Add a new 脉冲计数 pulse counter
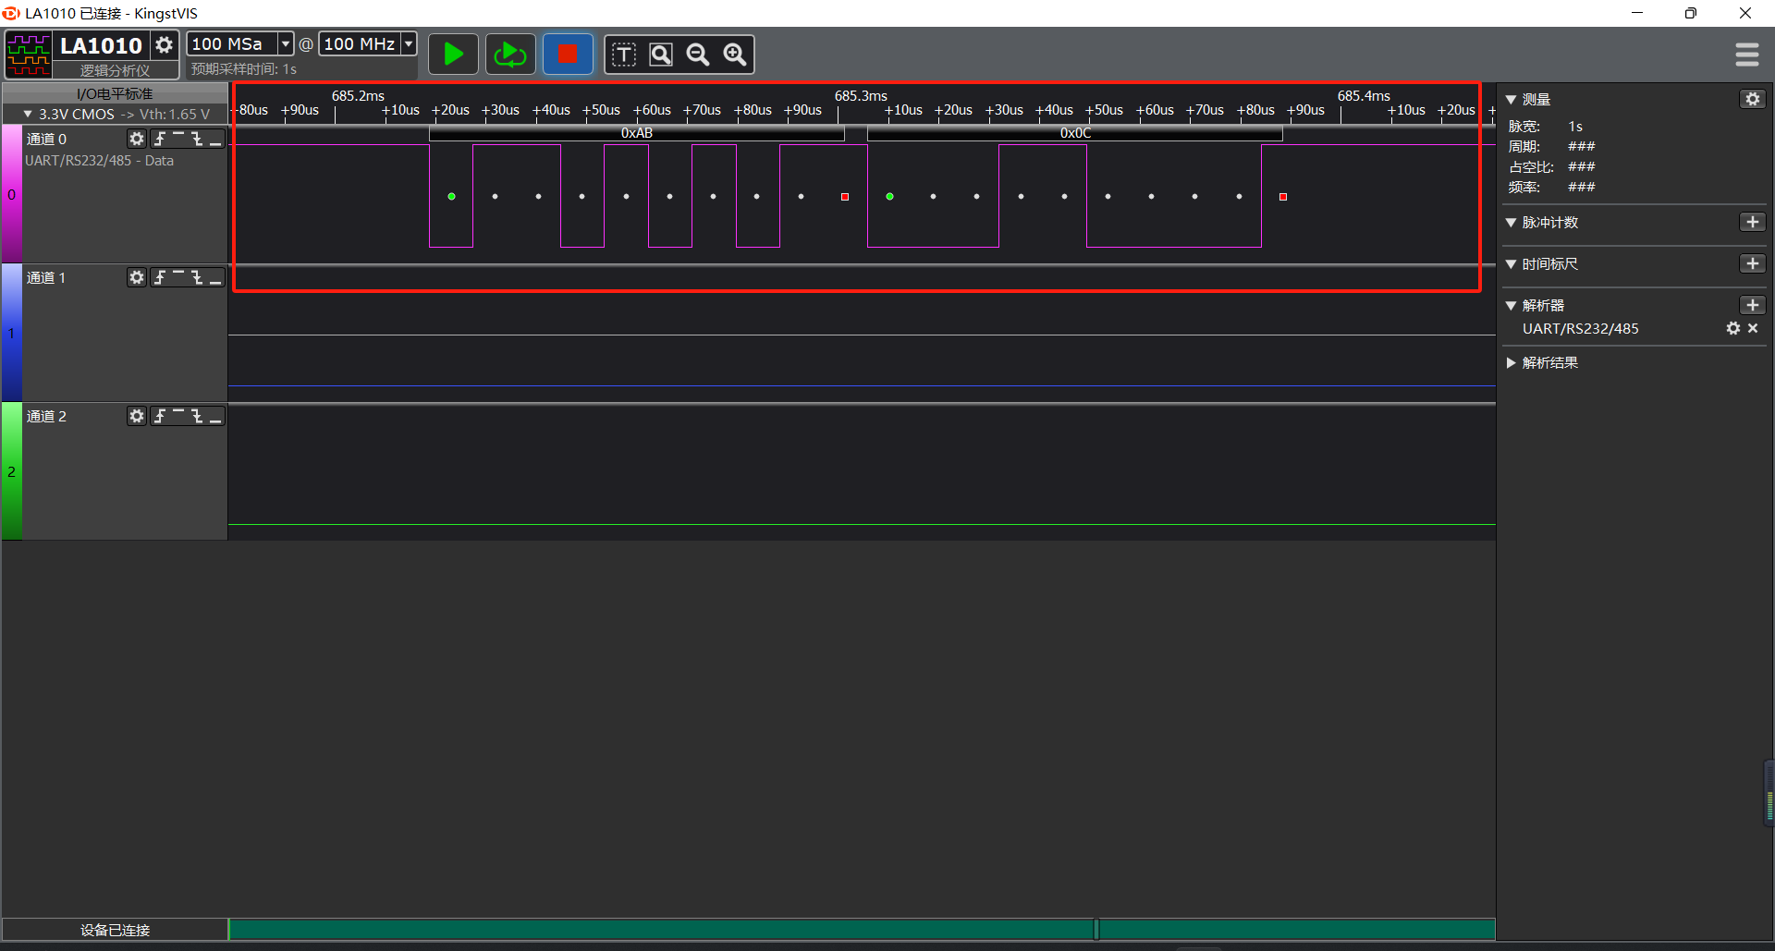 tap(1752, 222)
